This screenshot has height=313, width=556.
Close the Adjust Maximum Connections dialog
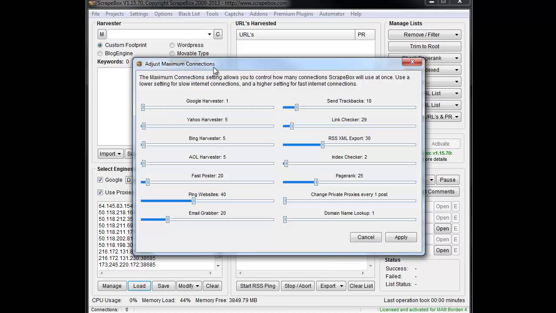coord(412,62)
